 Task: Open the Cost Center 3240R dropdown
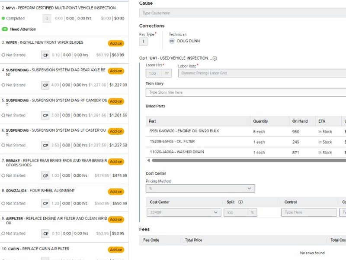pos(184,212)
